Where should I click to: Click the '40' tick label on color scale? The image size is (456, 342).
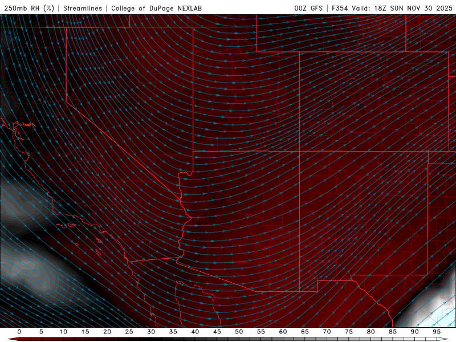click(195, 332)
